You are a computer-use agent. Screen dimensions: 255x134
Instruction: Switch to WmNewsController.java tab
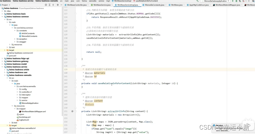point(77,5)
